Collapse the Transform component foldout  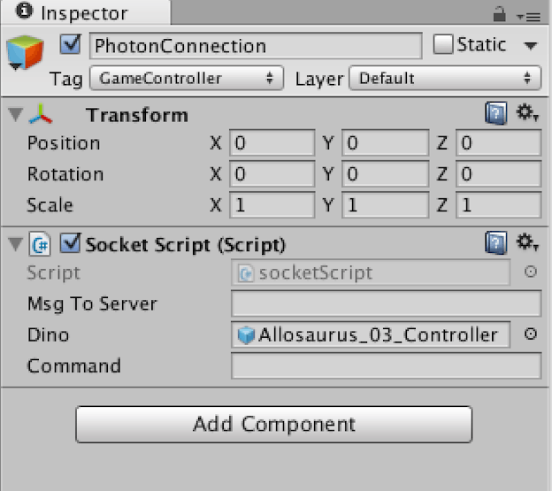click(16, 114)
